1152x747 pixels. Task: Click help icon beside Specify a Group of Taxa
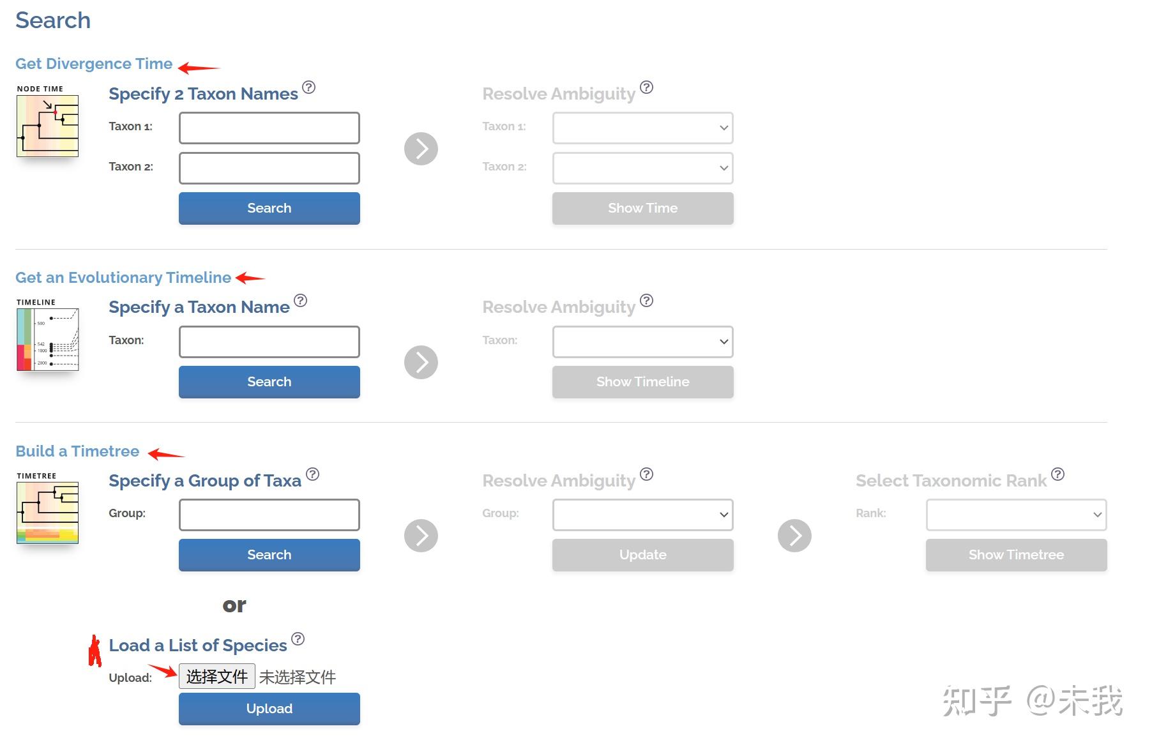[312, 474]
